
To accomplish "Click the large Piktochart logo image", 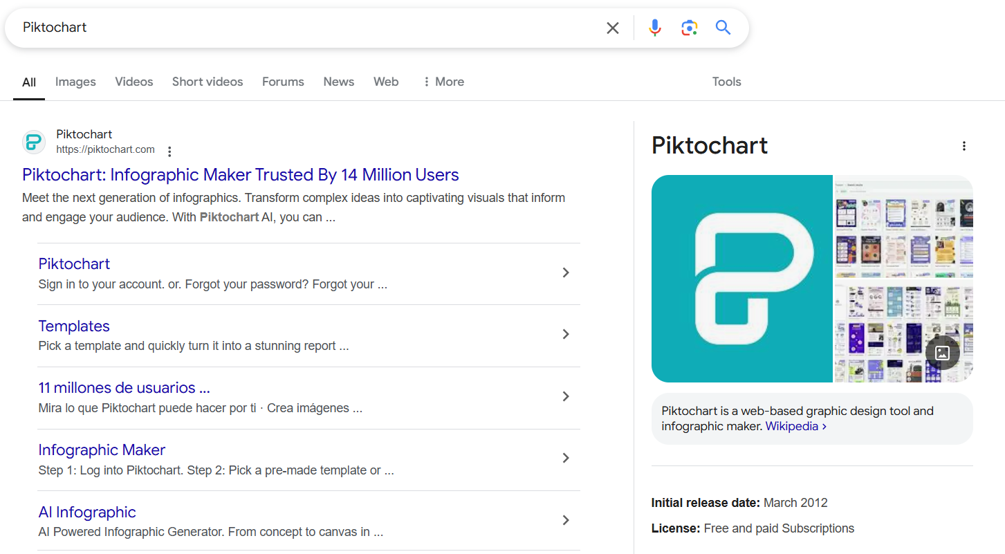I will click(x=741, y=279).
